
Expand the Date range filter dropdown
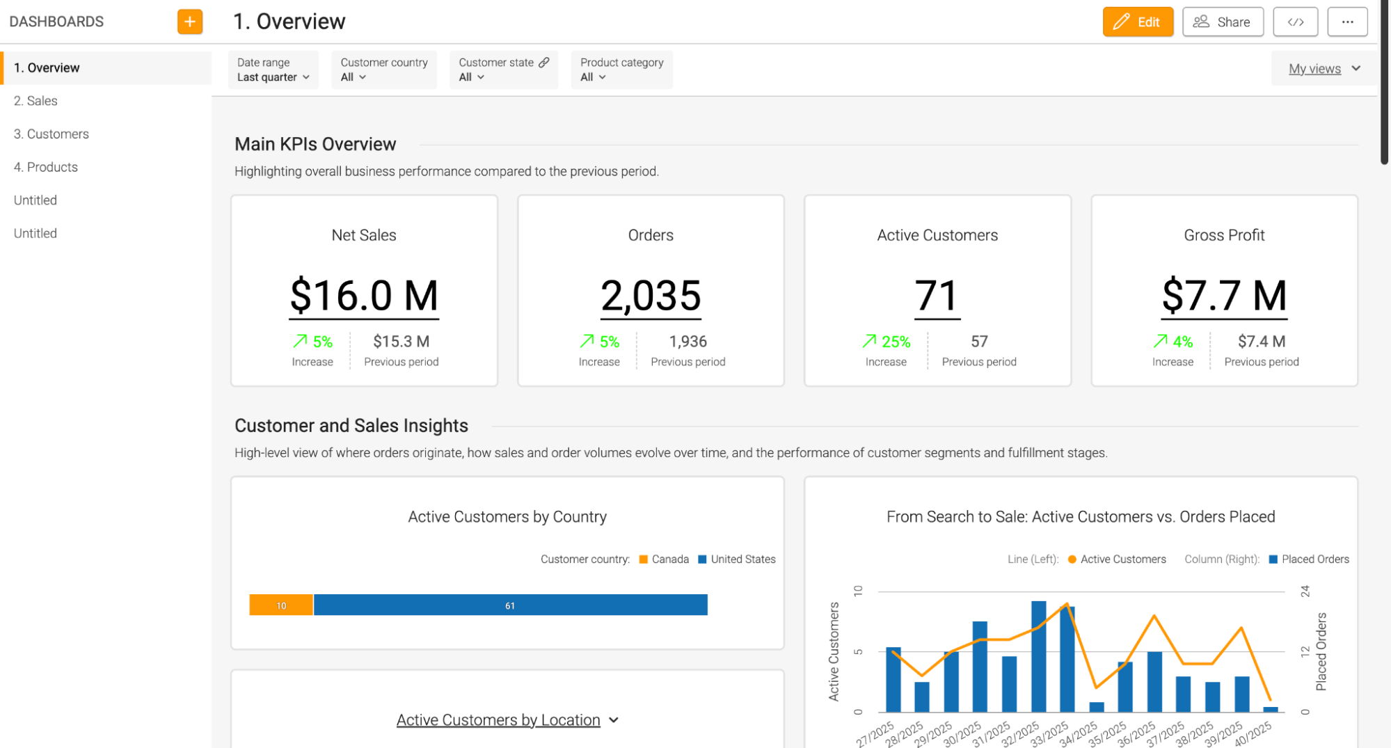coord(273,77)
